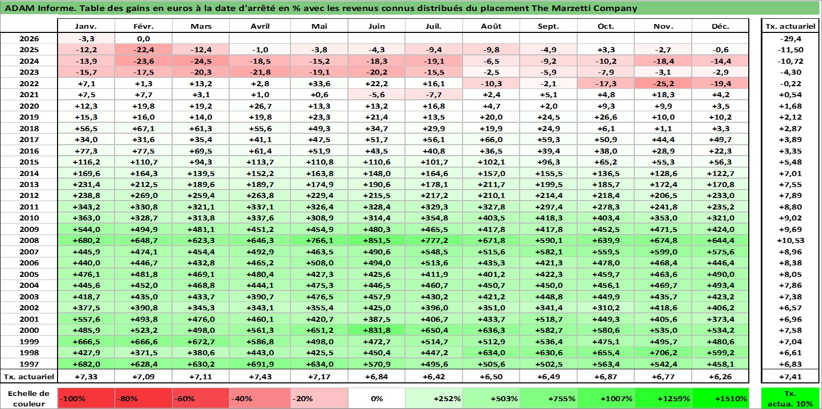This screenshot has width=822, height=409.
Task: Click the -60% color scale swatch
Action: pos(201,398)
